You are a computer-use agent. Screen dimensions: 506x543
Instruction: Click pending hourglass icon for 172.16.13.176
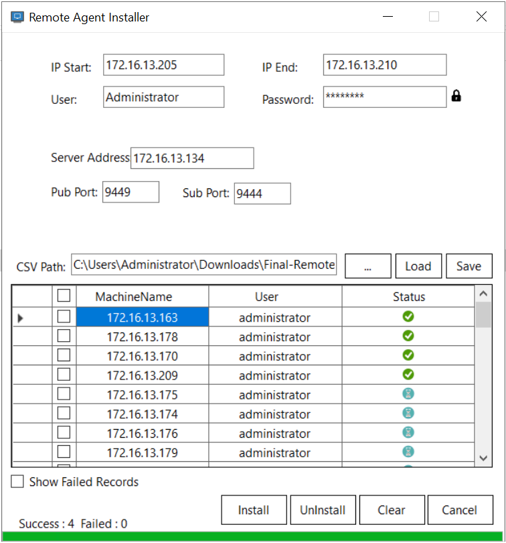(x=408, y=432)
